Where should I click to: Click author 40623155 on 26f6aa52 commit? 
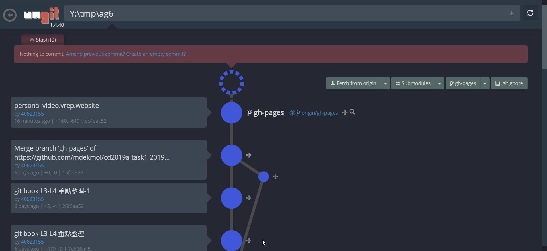click(32, 199)
